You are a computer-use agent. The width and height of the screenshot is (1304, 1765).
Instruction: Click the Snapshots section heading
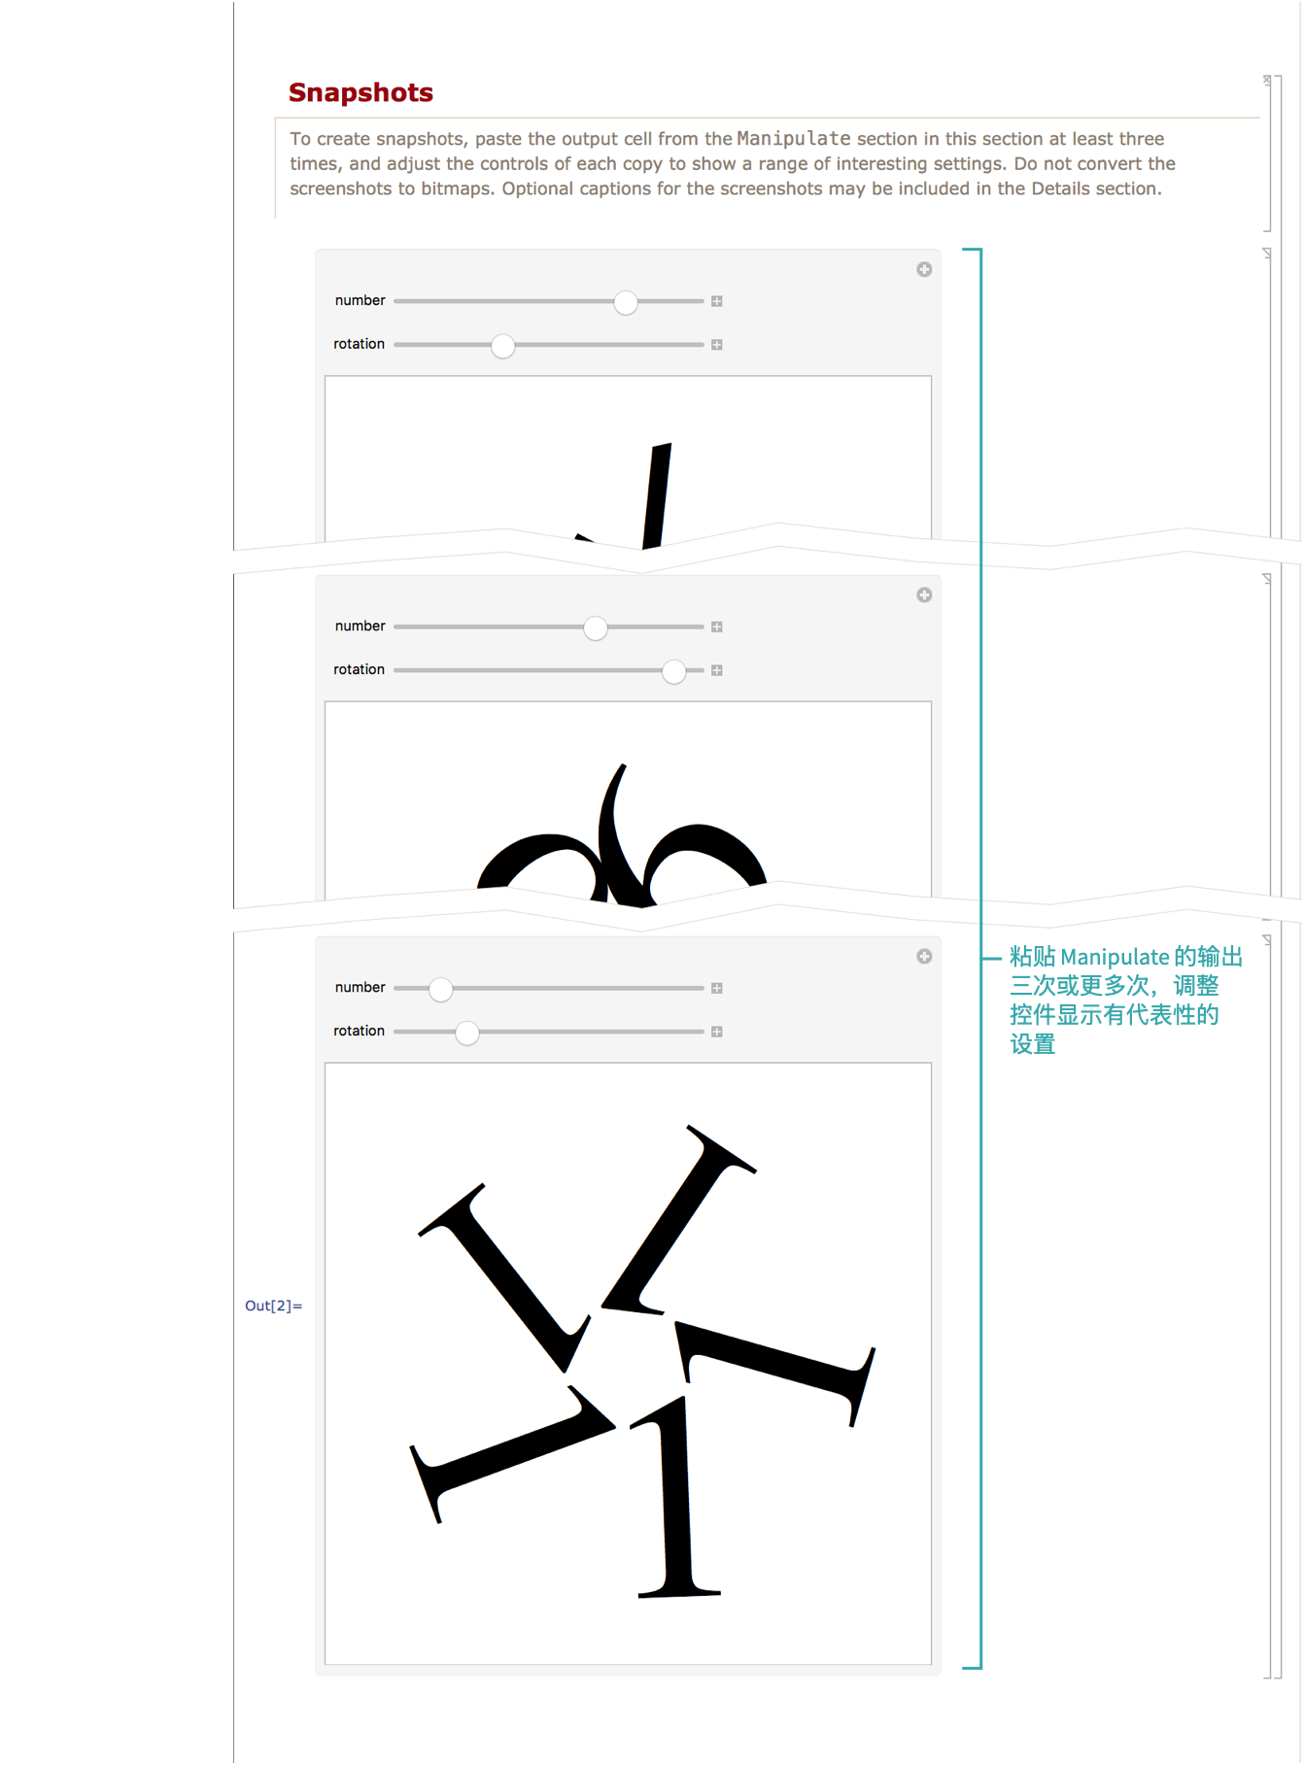pos(360,92)
